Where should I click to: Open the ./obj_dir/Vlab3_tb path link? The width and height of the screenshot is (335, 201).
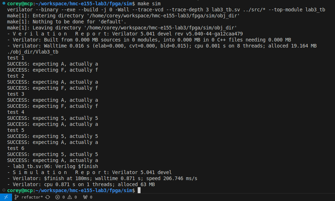(x=33, y=52)
